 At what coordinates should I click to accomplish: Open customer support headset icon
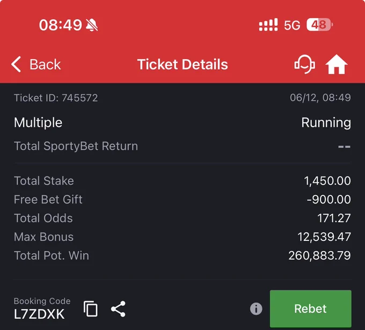coord(305,64)
